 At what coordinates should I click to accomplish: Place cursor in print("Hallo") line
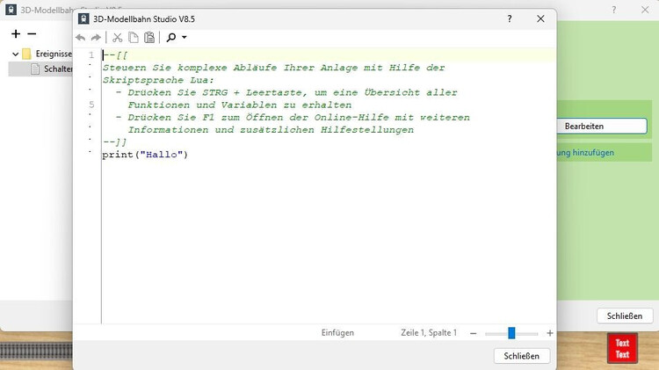(x=145, y=155)
